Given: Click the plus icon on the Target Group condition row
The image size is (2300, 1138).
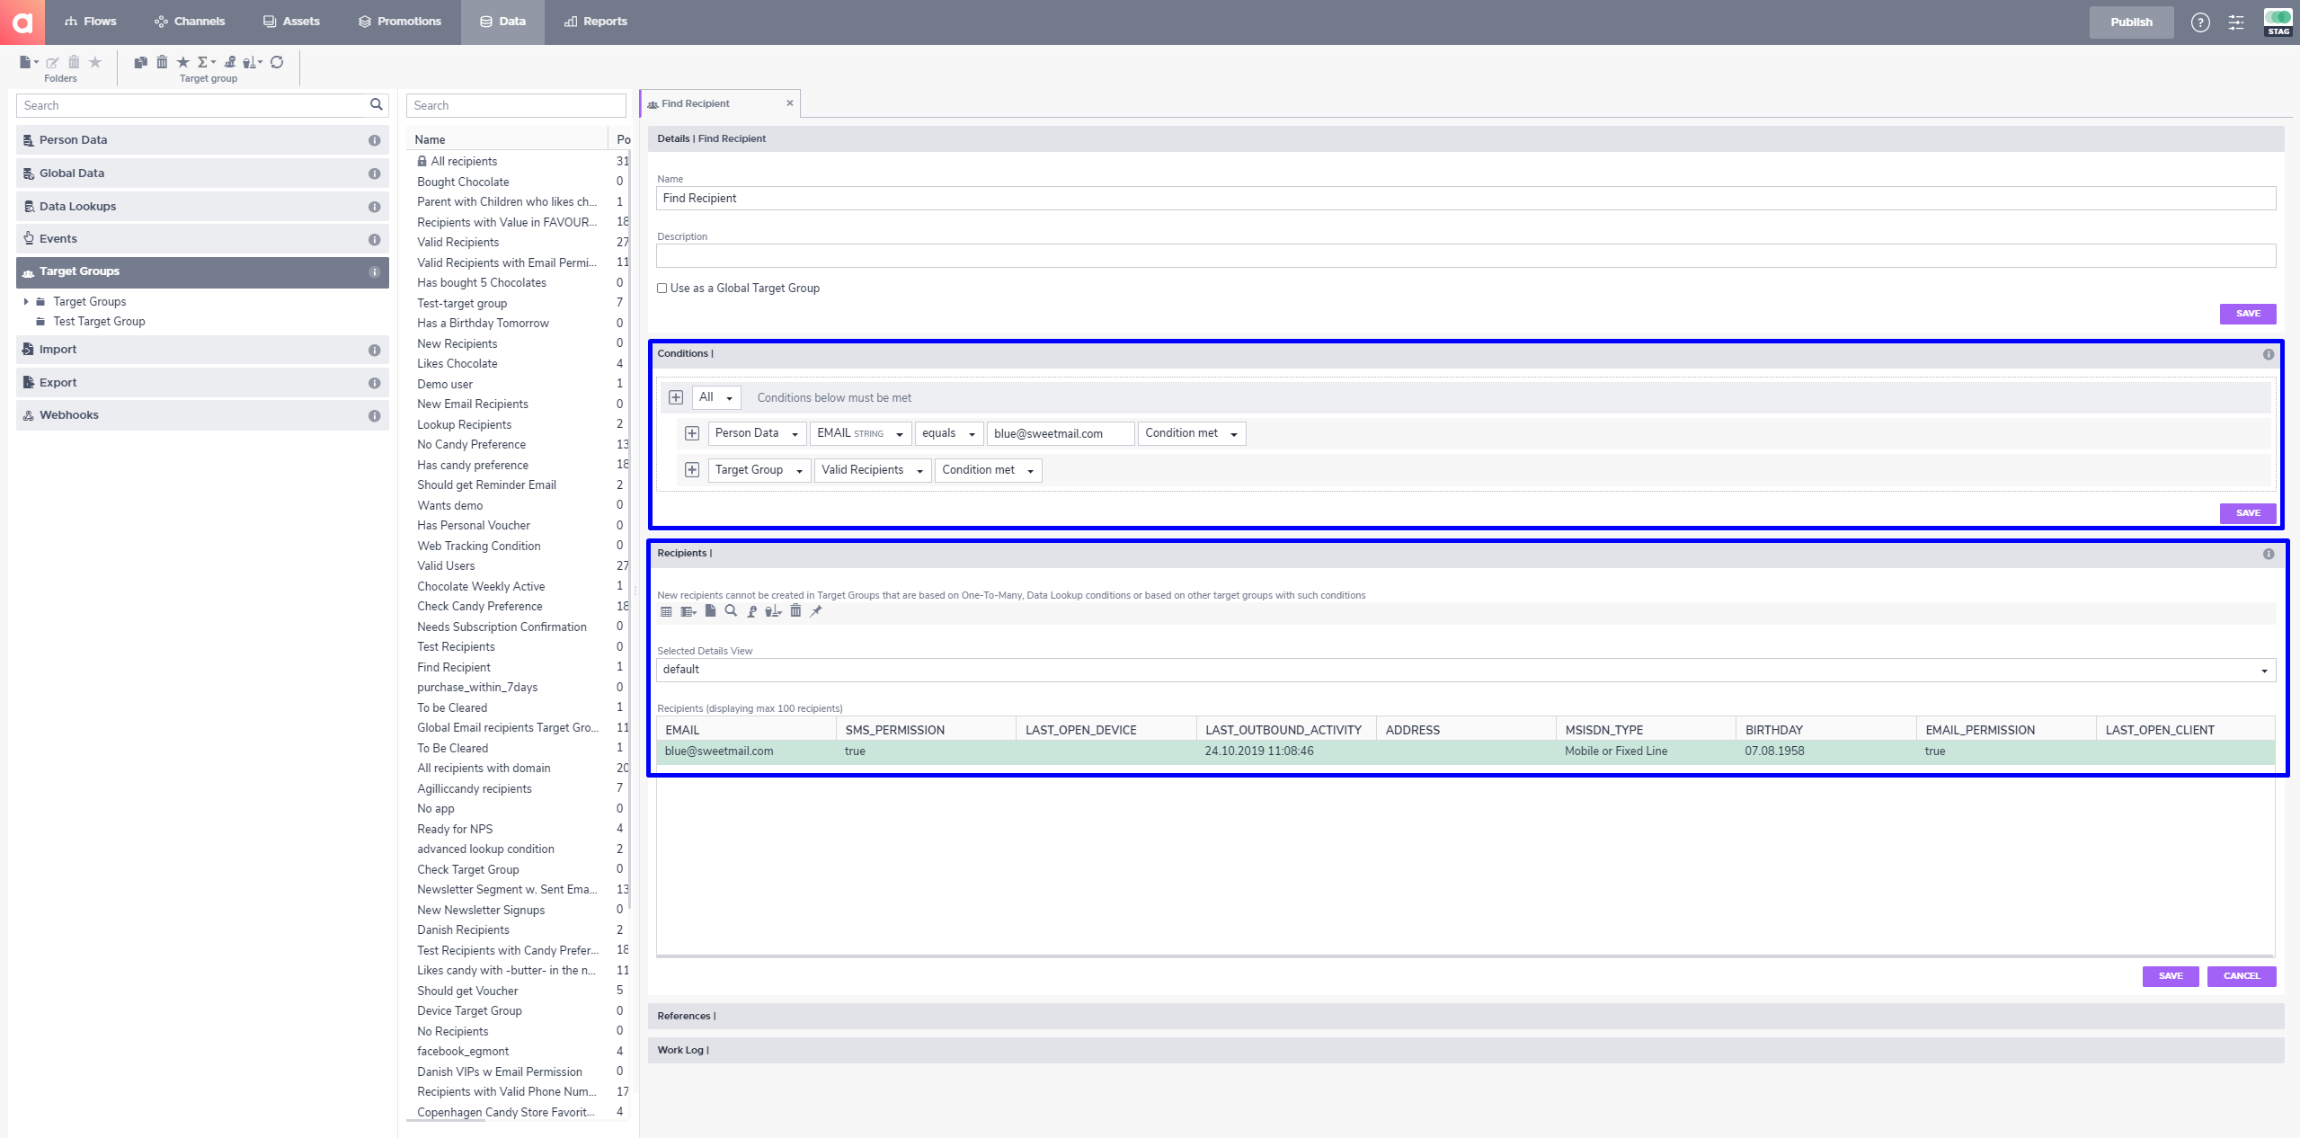Looking at the screenshot, I should click(692, 470).
